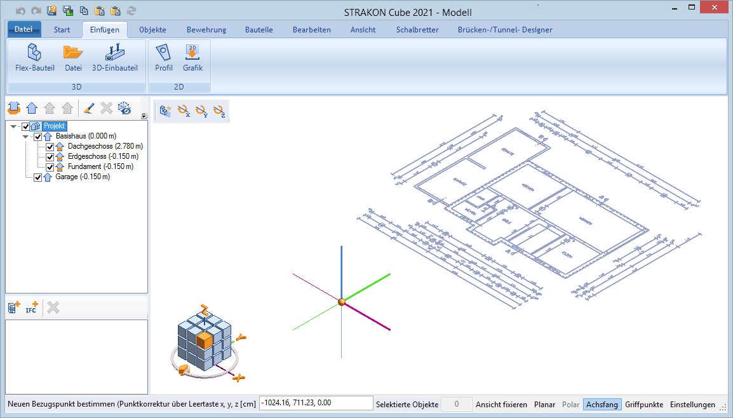Click the add IFC icon in lower panel
This screenshot has width=733, height=418.
click(32, 307)
